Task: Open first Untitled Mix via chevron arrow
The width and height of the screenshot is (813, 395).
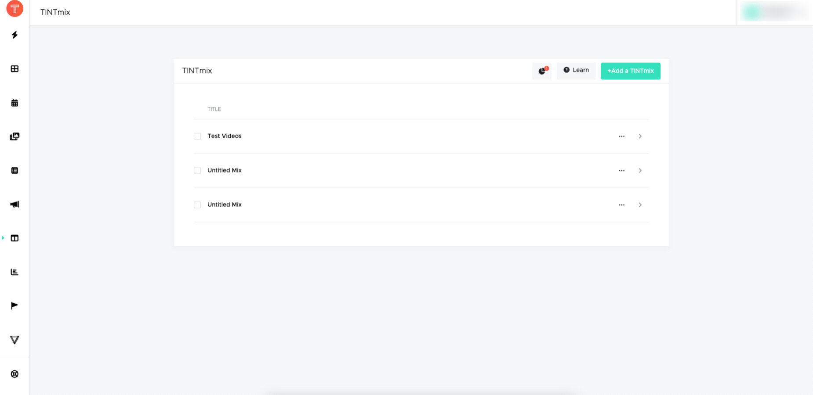Action: click(640, 171)
